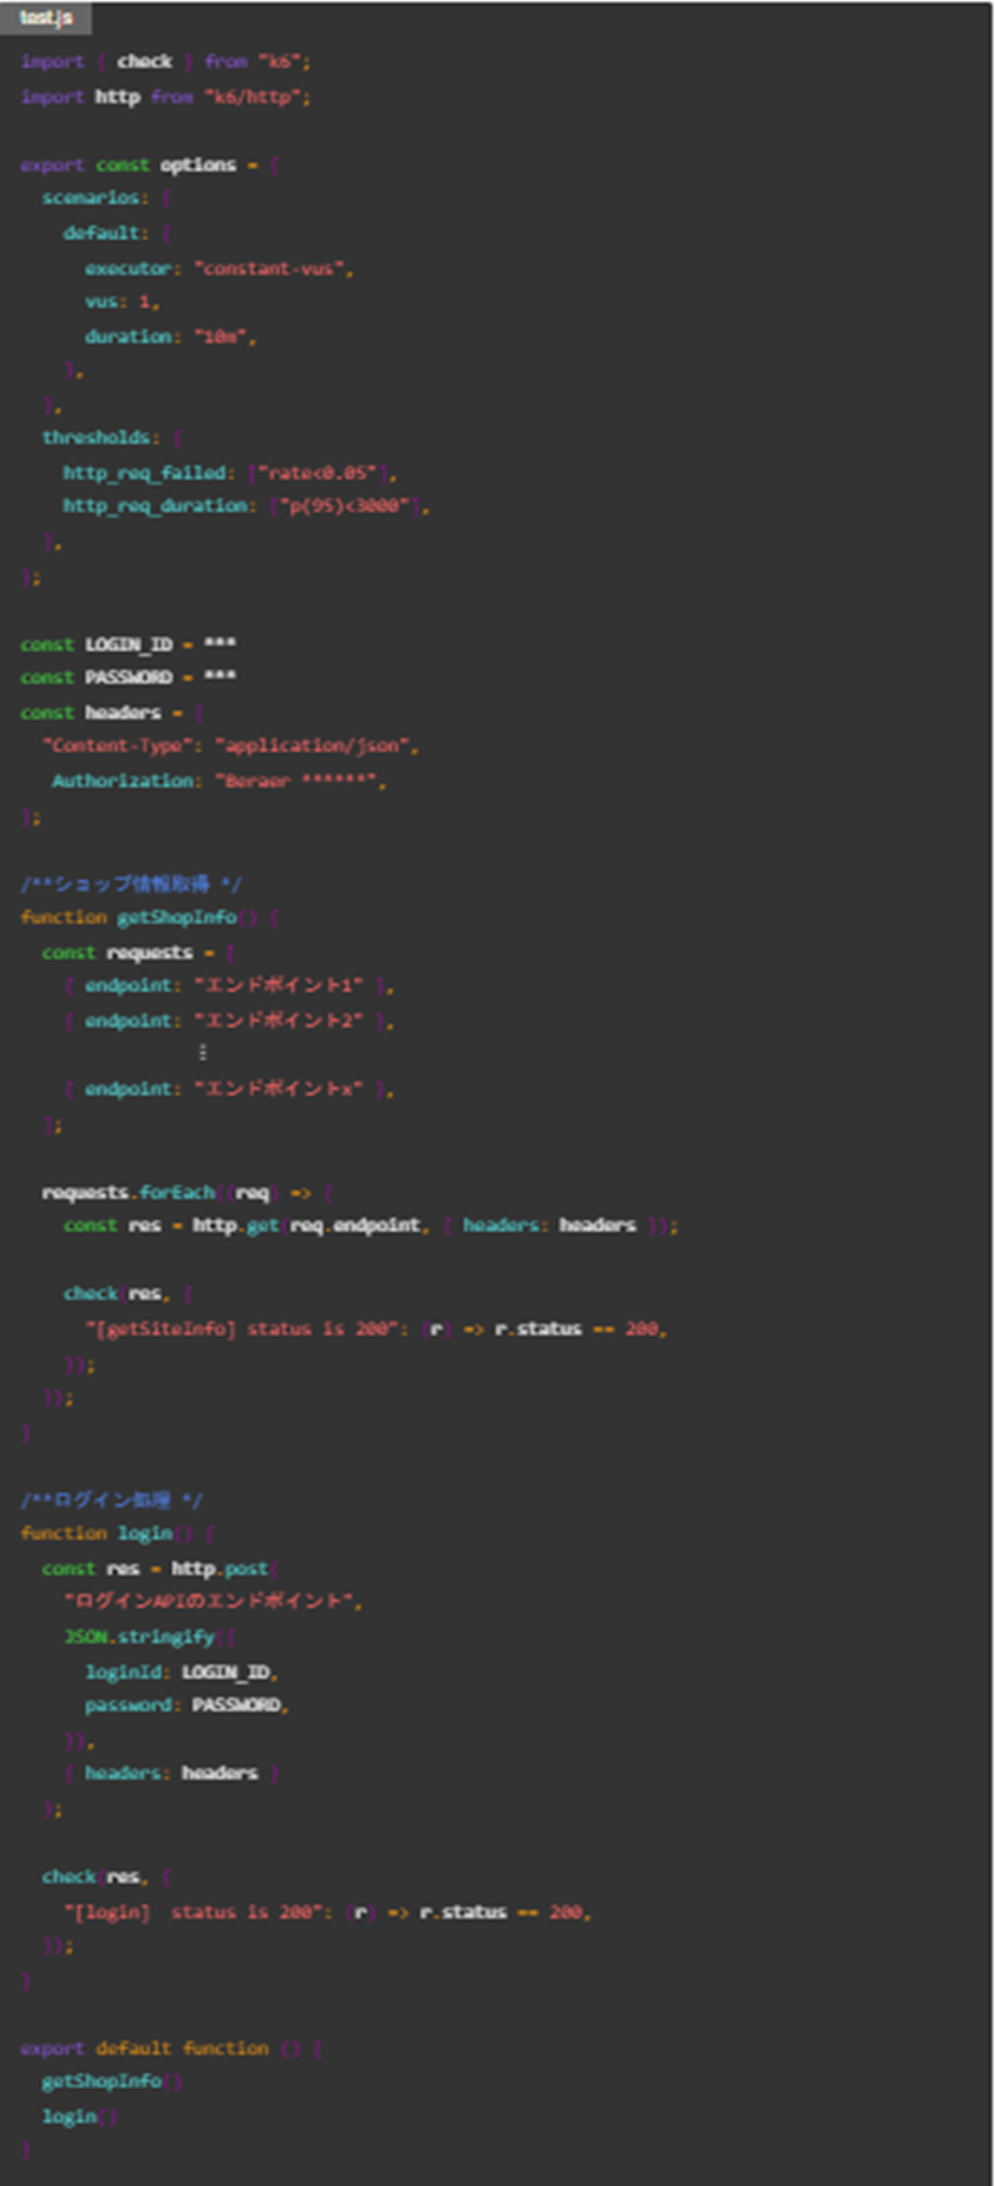Click the 'import http from "k6/http"' line
996x2186 pixels.
[166, 98]
